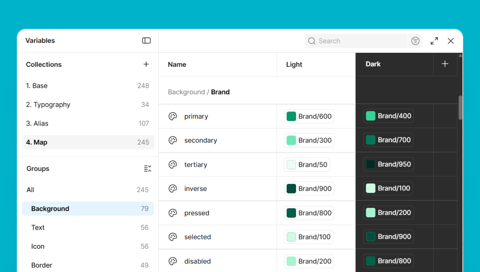Image resolution: width=480 pixels, height=272 pixels.
Task: Click the palette icon for tertiary
Action: 173,165
